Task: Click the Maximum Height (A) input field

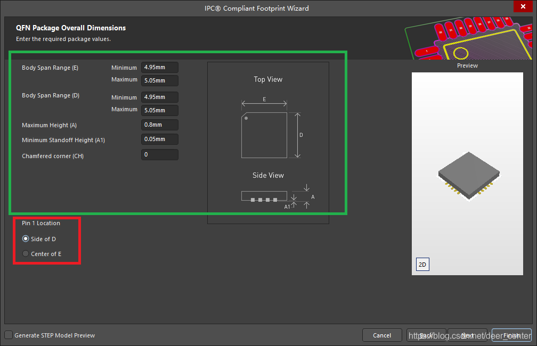Action: pyautogui.click(x=159, y=125)
